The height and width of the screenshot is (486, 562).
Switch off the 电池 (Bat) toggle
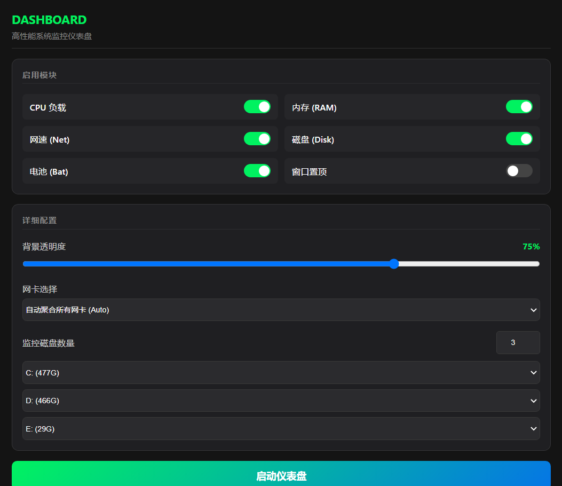pyautogui.click(x=257, y=171)
